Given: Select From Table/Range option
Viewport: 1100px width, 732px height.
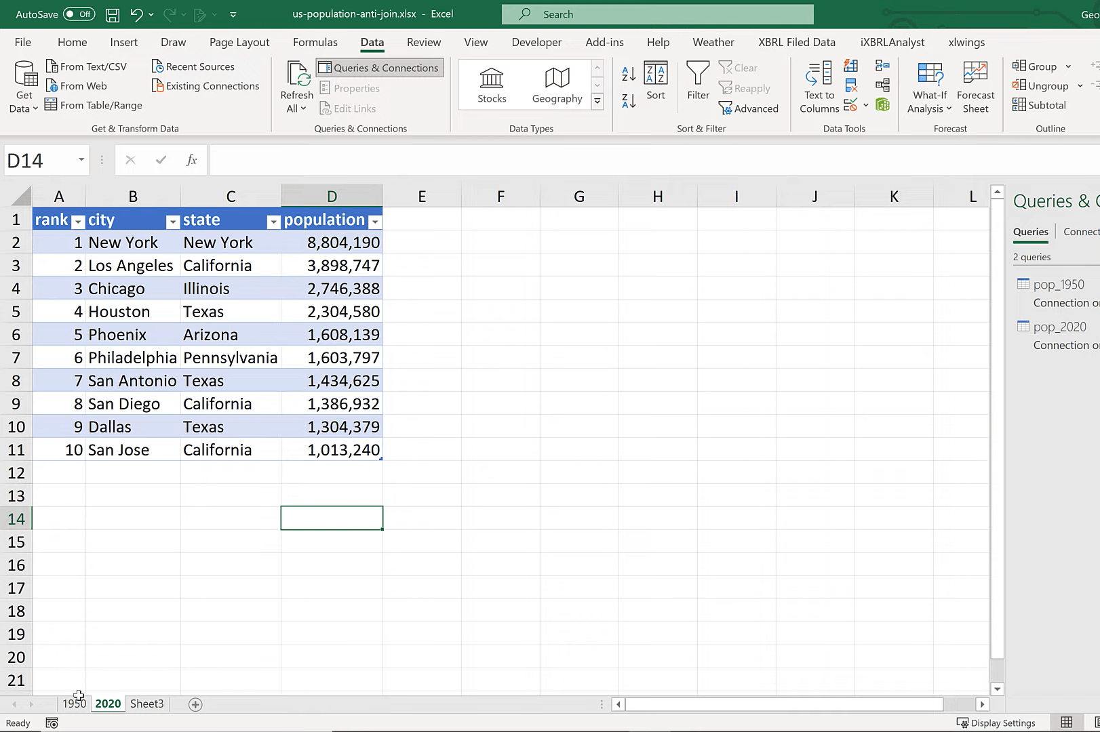Looking at the screenshot, I should coord(94,105).
